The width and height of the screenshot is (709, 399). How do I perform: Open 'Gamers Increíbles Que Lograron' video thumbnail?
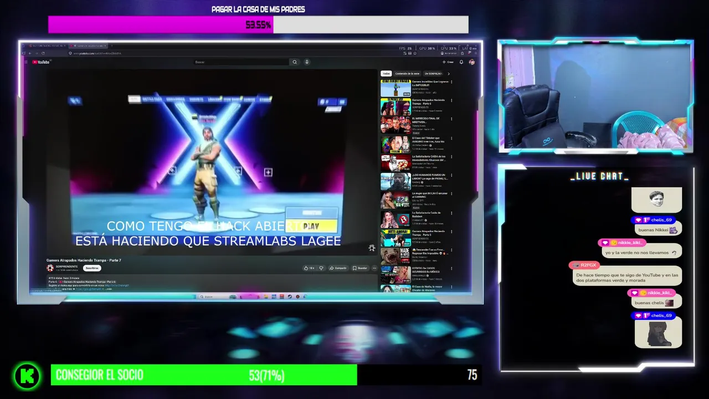click(395, 88)
